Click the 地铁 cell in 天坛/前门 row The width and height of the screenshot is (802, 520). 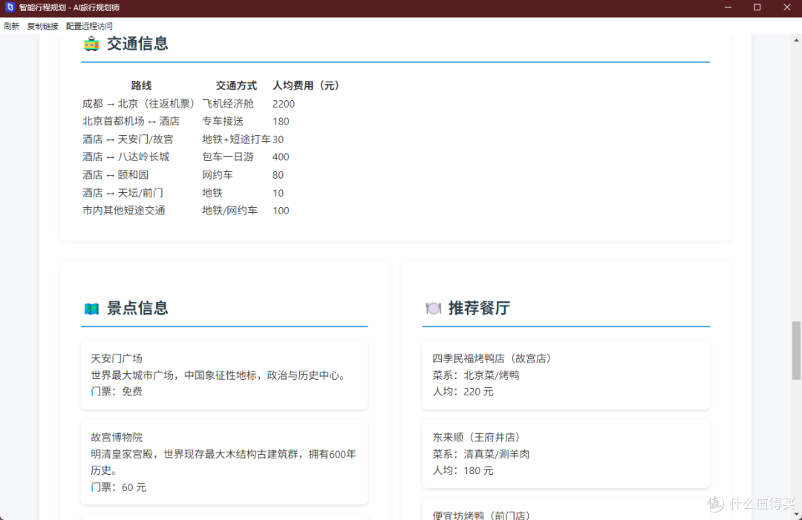212,193
